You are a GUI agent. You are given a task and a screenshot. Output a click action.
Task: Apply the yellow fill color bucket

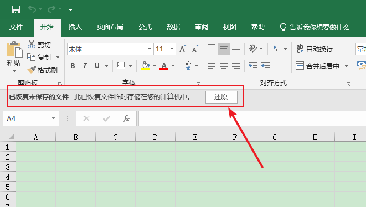point(145,66)
